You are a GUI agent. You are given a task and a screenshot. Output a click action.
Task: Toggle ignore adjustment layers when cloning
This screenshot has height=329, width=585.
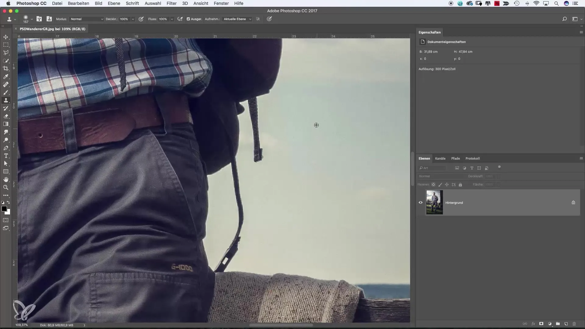[258, 19]
